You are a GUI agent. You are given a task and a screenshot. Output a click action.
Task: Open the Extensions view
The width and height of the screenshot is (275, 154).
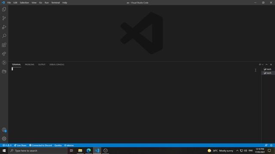point(4,45)
